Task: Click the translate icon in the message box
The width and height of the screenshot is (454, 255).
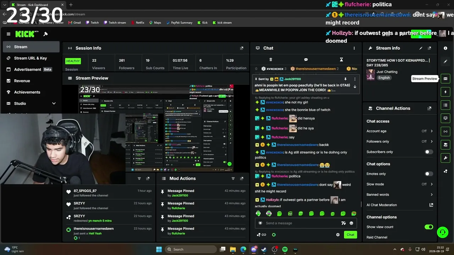Action: (343, 223)
